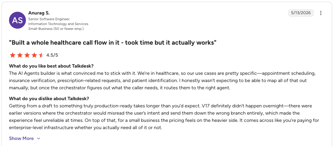Expand review using Show More chevron
Image resolution: width=335 pixels, height=146 pixels.
(x=39, y=138)
